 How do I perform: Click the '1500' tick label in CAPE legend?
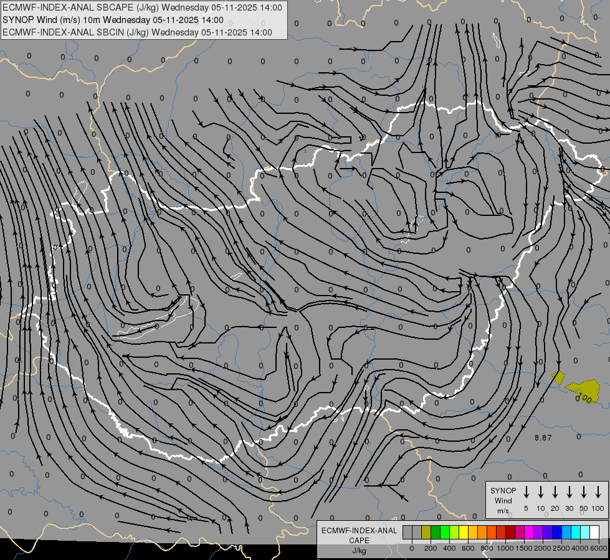(x=524, y=548)
